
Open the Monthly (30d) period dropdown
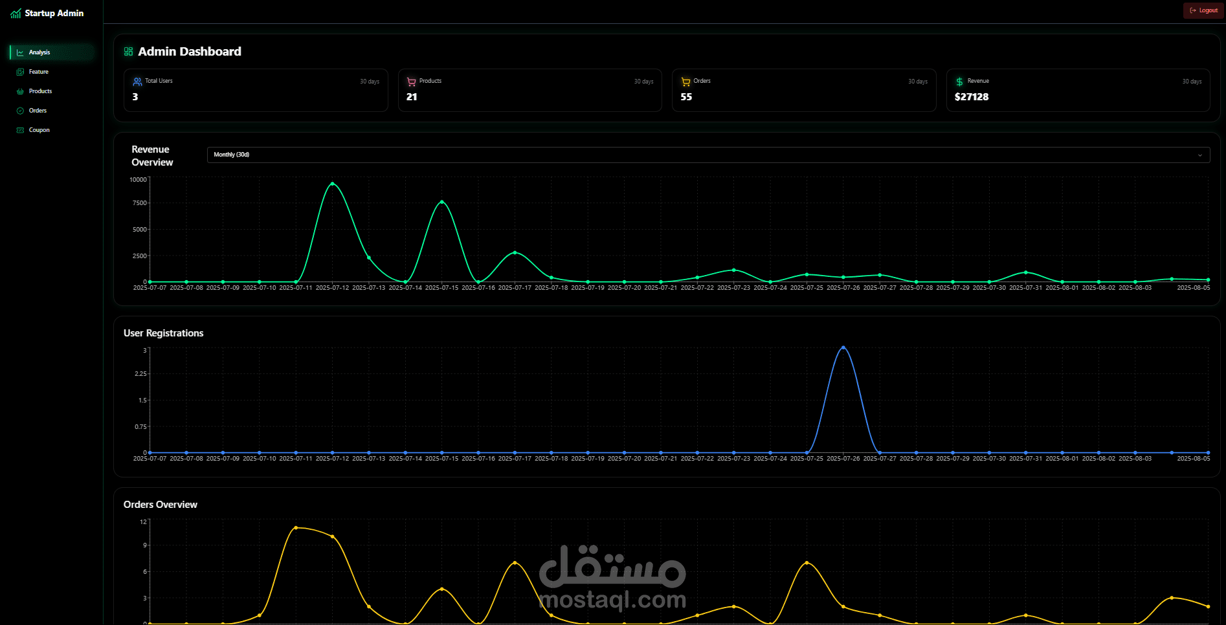708,155
